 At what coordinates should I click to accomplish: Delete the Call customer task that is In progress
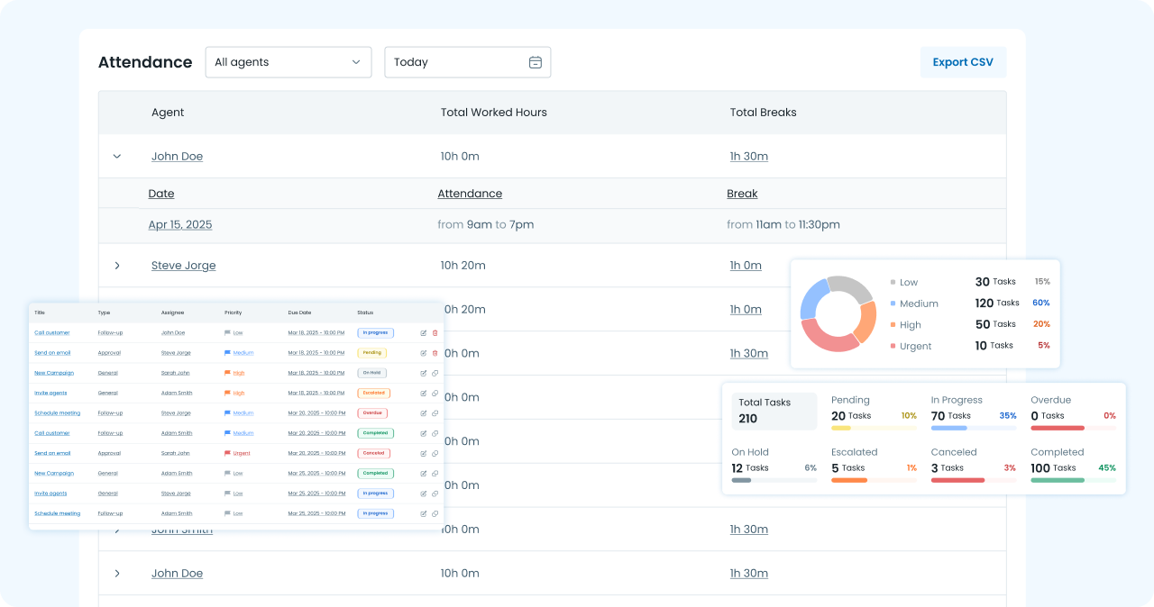435,332
